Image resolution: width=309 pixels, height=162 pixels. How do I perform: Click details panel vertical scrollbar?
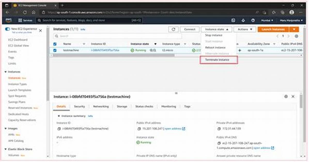pos(301,101)
